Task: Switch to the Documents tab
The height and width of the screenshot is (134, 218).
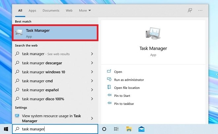Action: click(x=51, y=11)
